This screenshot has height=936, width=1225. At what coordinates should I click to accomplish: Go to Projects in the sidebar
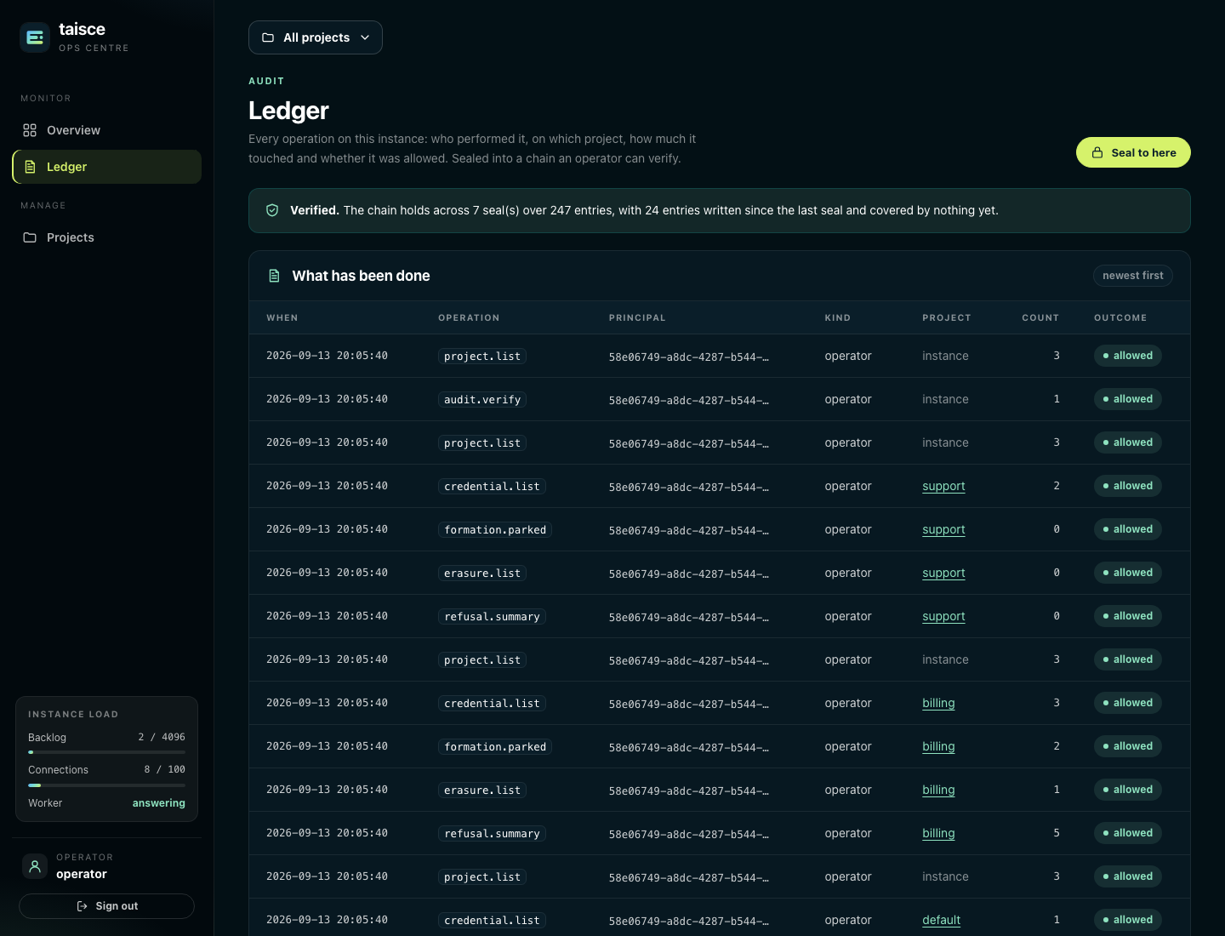click(x=107, y=237)
